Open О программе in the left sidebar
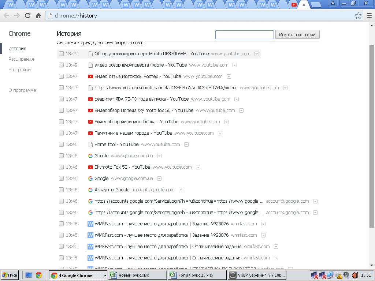 (x=22, y=90)
